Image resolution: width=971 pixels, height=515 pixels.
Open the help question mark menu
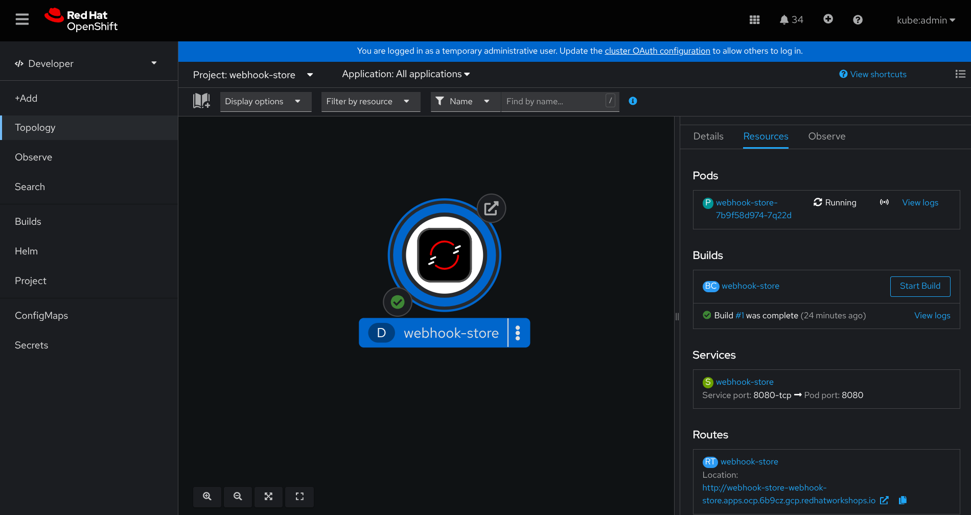[858, 20]
